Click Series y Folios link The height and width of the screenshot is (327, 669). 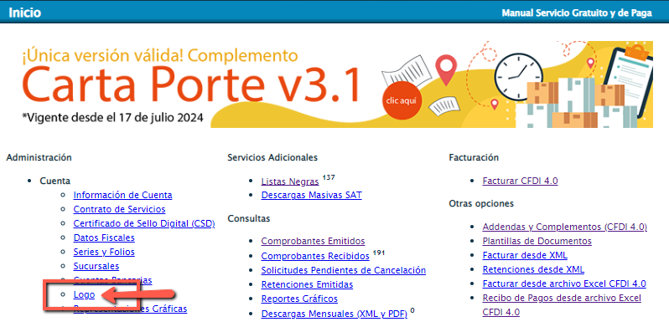tap(104, 252)
